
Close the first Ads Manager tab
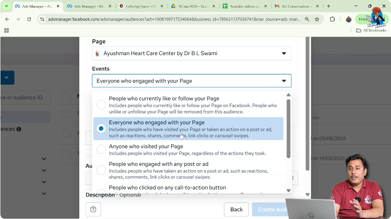58,6
